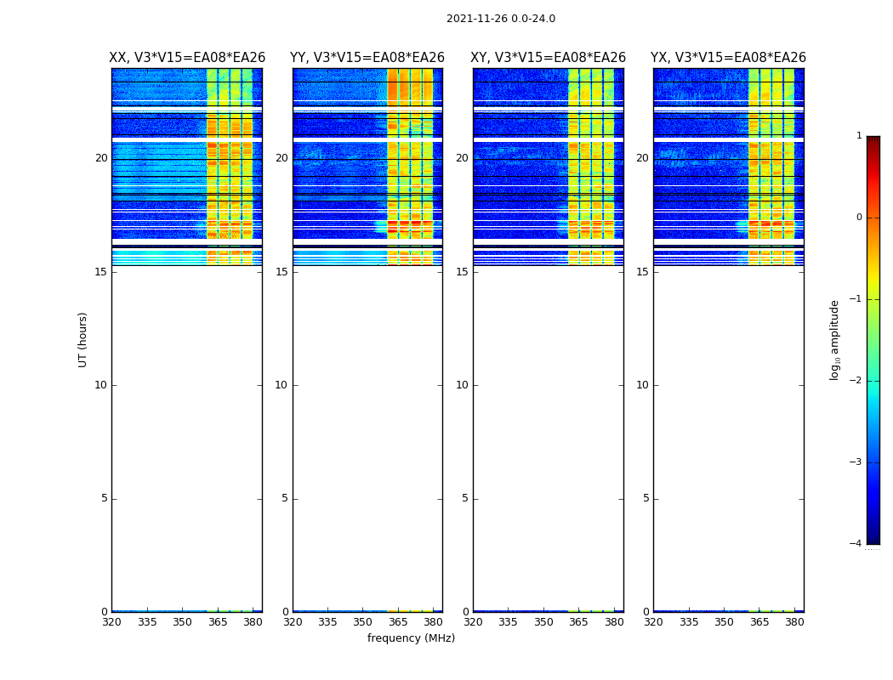This screenshot has height=680, width=893.
Task: Click the 365 tick under XX panel
Action: (x=218, y=622)
